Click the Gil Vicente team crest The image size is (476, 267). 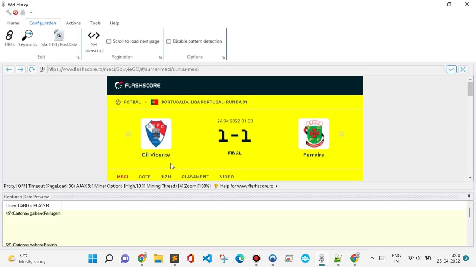tap(156, 133)
